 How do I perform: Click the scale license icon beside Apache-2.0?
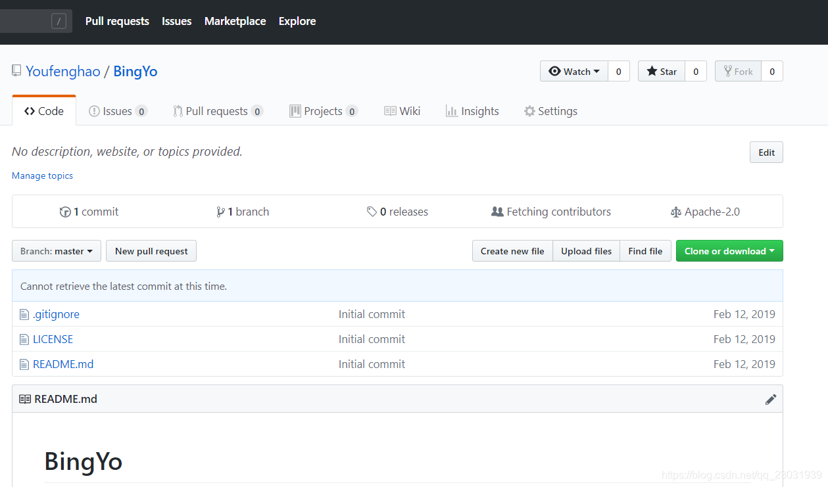[676, 212]
